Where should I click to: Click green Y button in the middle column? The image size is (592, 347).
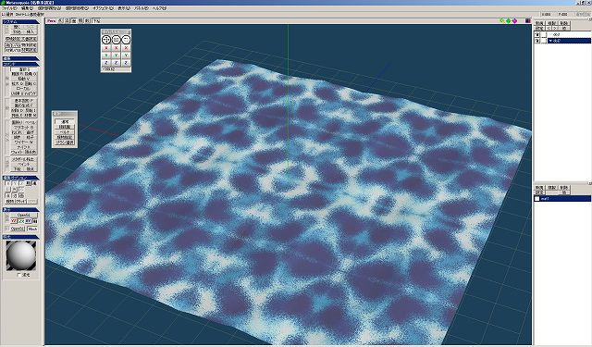pyautogui.click(x=117, y=56)
